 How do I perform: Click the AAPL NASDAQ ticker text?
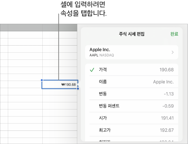coord(102,55)
